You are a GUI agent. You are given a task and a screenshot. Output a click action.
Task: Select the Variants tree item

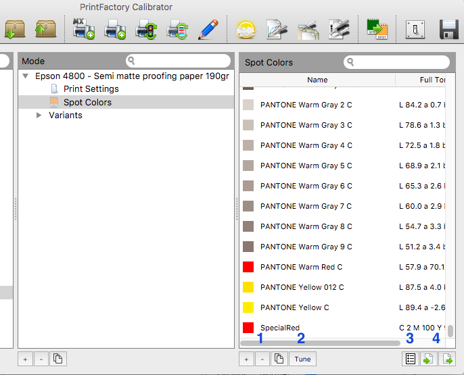point(66,116)
